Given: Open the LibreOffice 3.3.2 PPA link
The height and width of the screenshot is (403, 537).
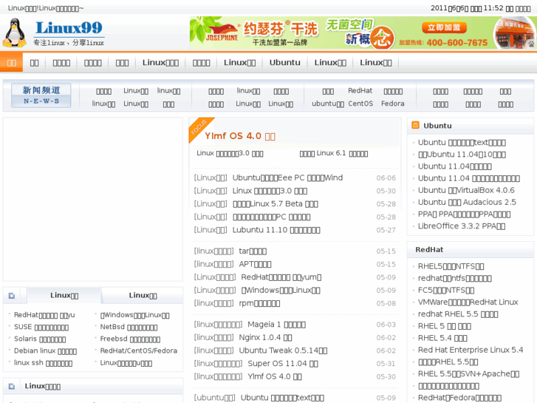Looking at the screenshot, I should pyautogui.click(x=462, y=226).
